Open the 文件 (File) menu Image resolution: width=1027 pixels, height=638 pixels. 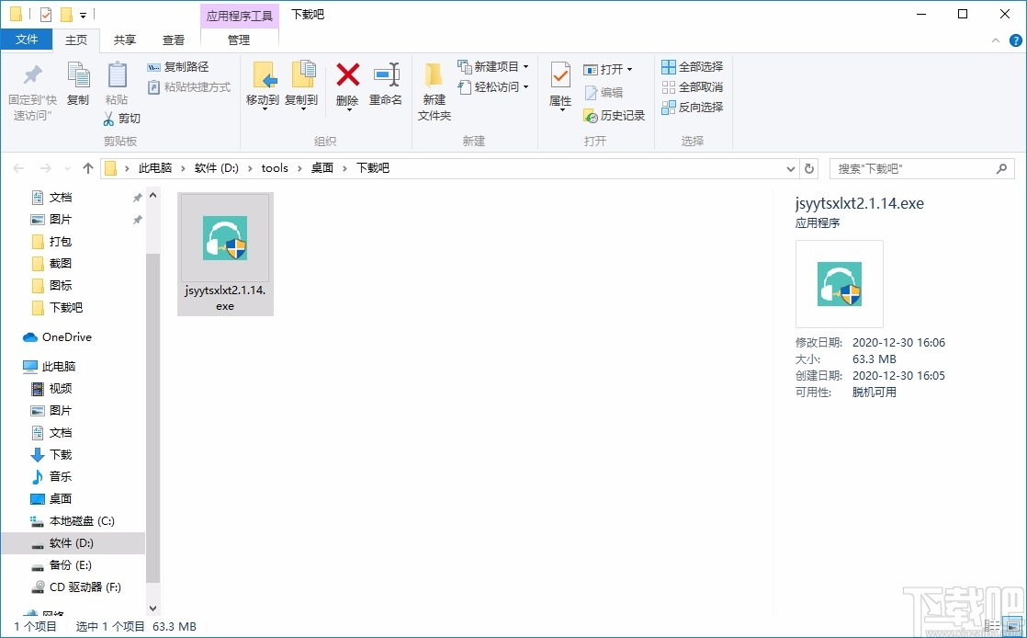click(28, 40)
